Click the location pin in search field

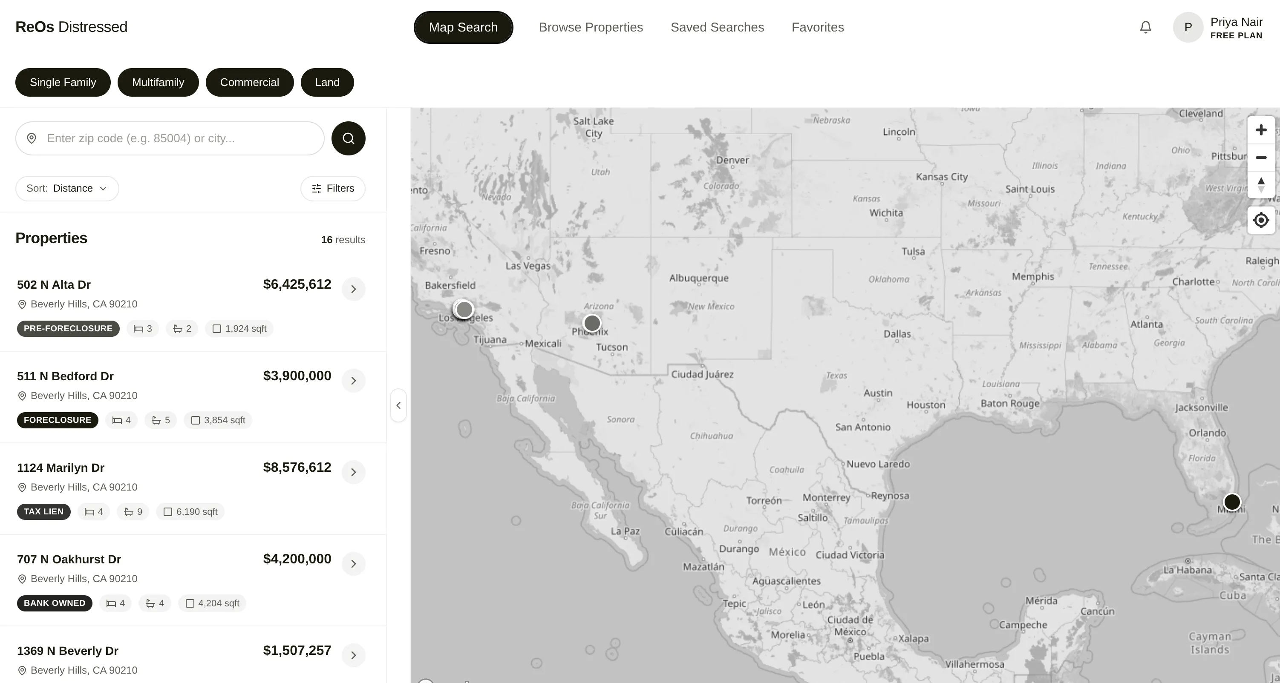(x=31, y=138)
